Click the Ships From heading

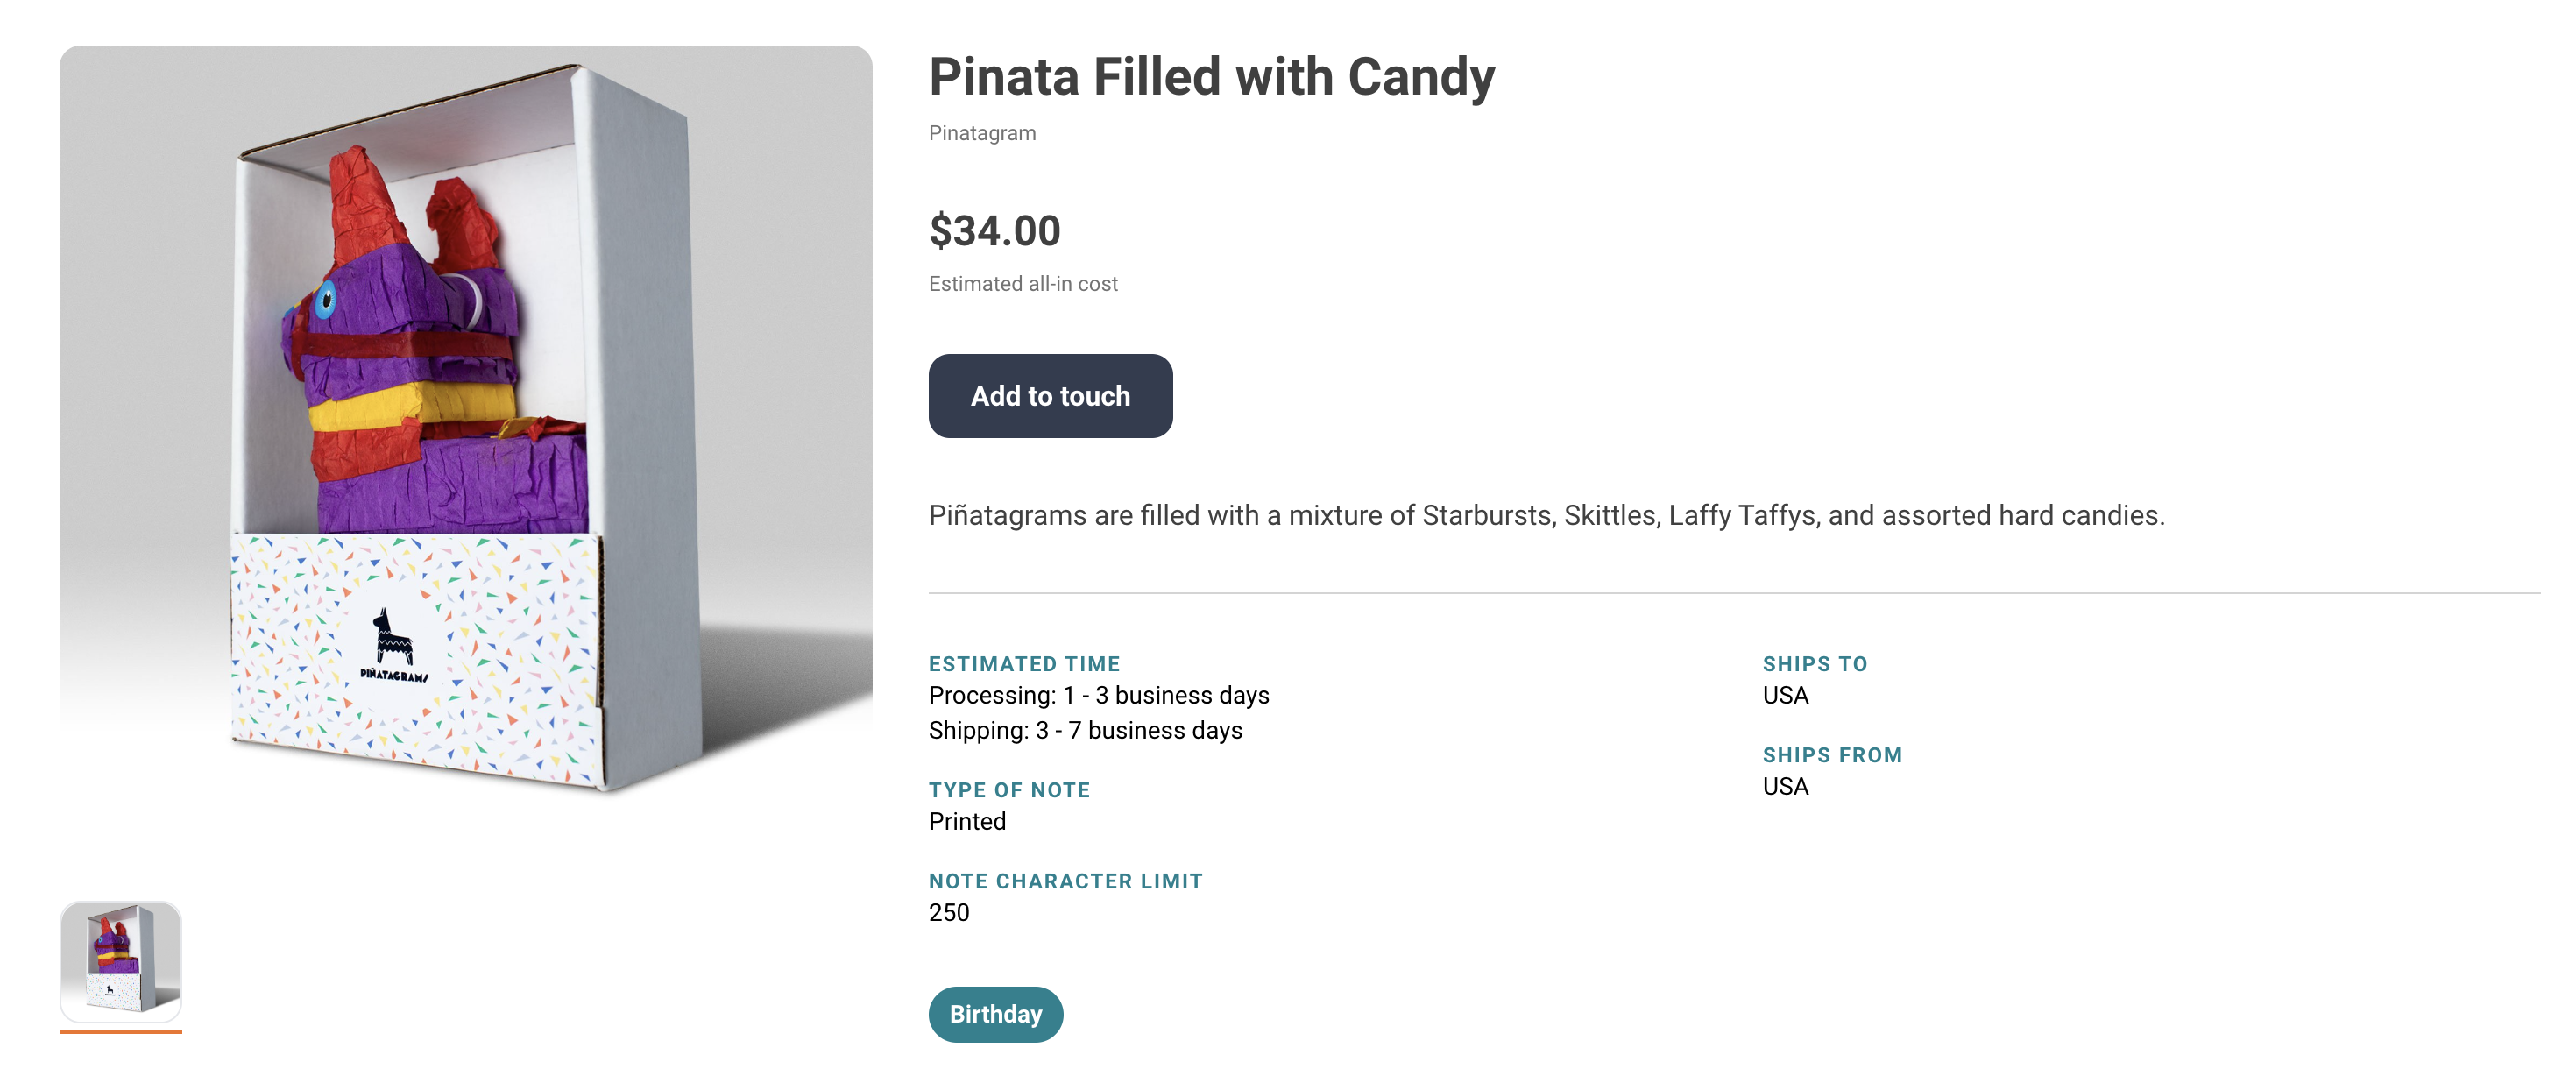coord(1832,755)
